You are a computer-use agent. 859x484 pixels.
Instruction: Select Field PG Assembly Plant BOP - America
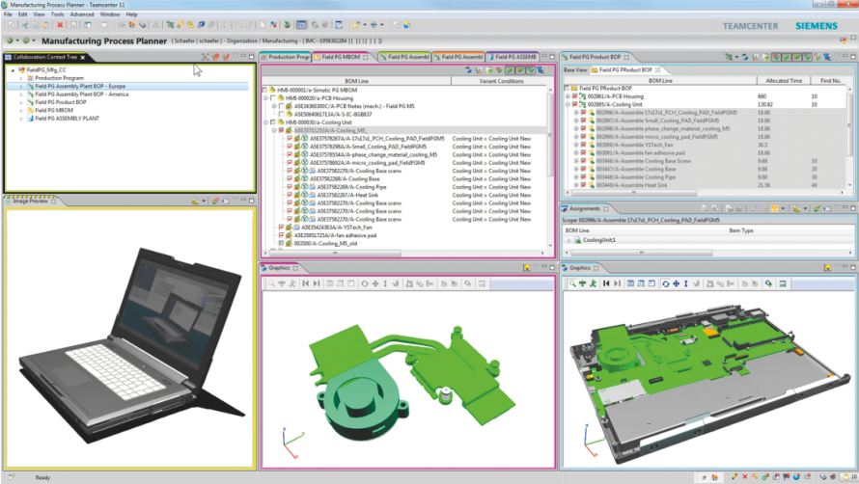82,94
